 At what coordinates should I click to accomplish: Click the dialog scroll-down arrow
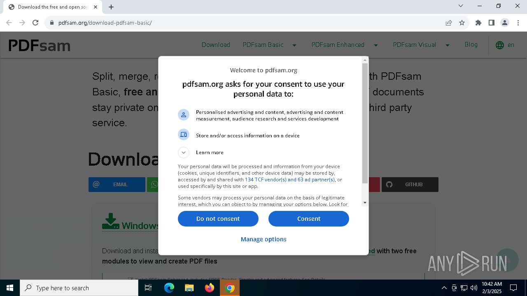click(x=365, y=203)
